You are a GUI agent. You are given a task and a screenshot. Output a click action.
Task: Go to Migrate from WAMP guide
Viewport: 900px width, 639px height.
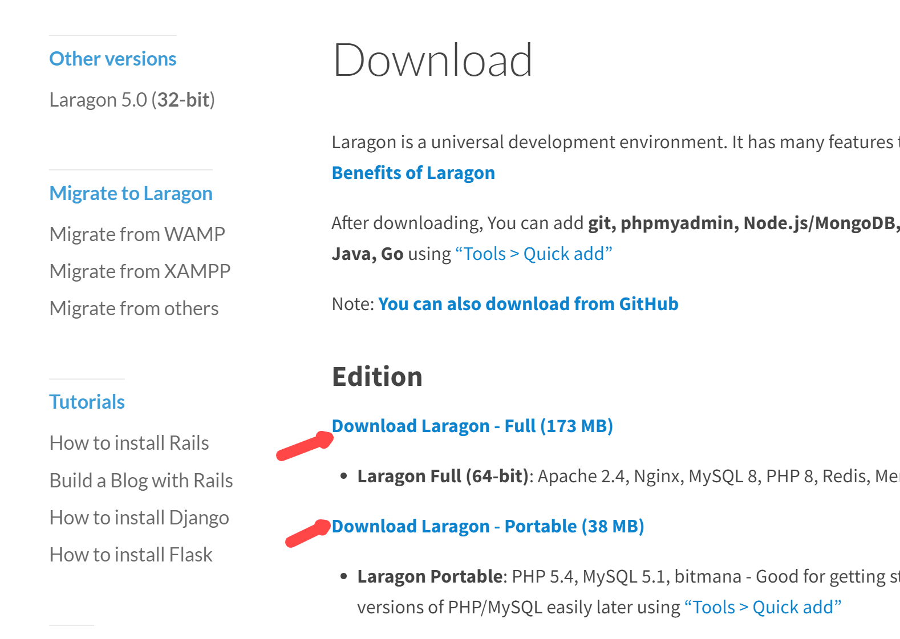137,234
